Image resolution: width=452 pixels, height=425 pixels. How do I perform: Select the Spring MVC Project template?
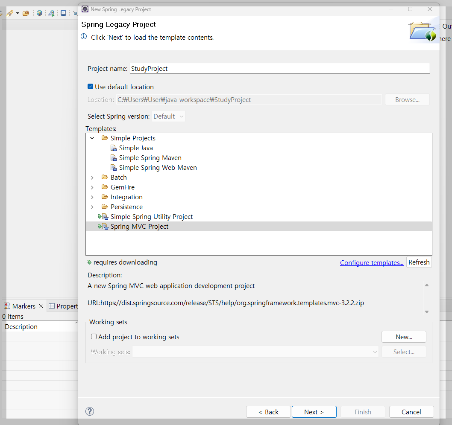tap(139, 226)
